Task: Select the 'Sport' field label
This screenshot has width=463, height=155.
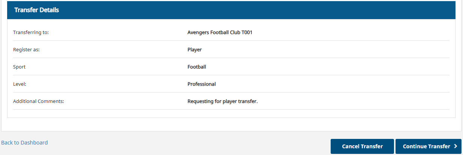Action: click(x=19, y=67)
